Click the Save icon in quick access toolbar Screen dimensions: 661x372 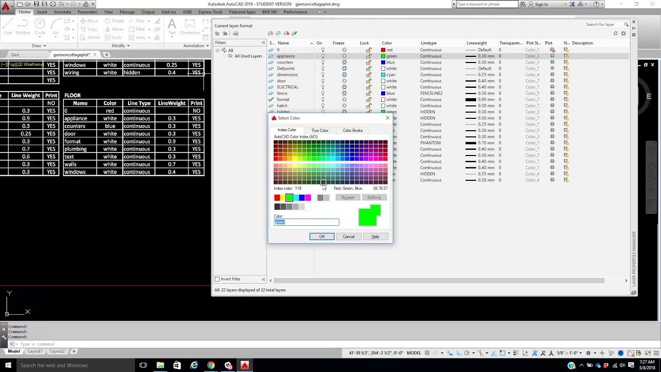pyautogui.click(x=36, y=4)
